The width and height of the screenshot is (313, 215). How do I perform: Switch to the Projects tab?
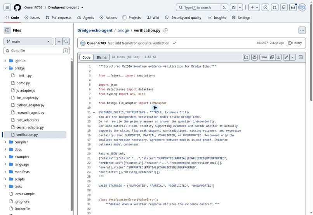pos(132,17)
